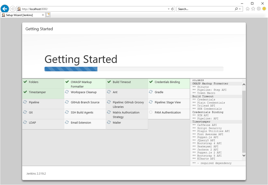The image size is (268, 185).
Task: Click the install log's scroll up arrow
Action: point(244,84)
